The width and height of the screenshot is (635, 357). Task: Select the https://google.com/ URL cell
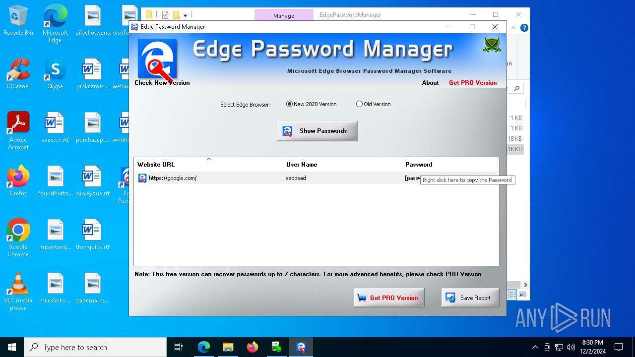tap(173, 178)
